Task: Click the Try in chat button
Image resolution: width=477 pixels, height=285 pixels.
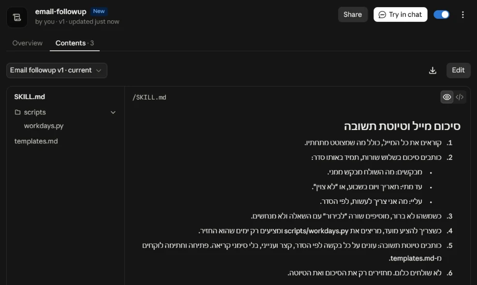Action: 401,14
